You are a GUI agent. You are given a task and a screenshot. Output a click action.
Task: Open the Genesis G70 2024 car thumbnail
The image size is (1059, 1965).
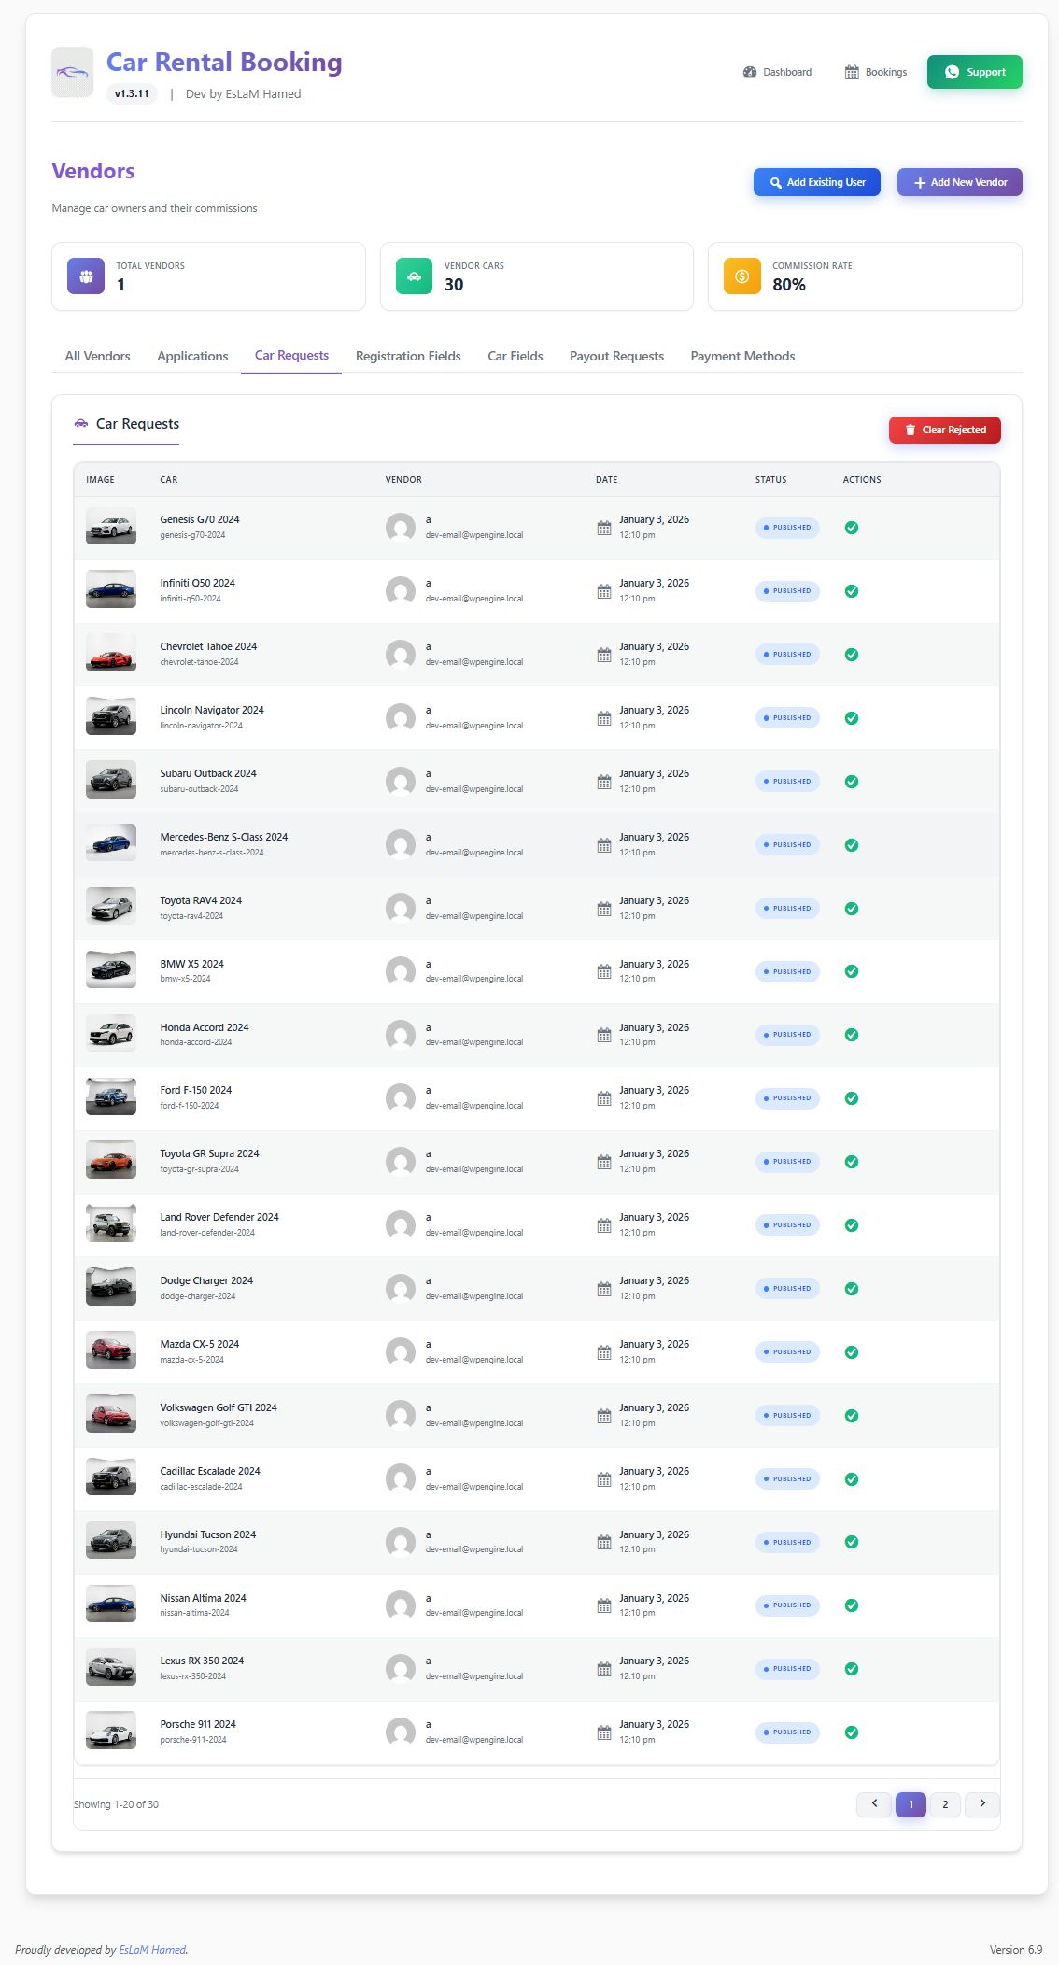(111, 526)
